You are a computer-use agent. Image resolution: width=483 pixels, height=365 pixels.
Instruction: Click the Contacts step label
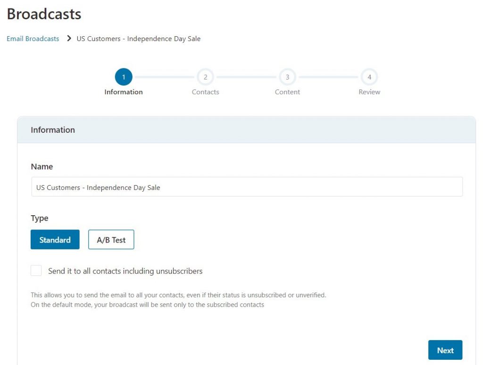coord(206,92)
